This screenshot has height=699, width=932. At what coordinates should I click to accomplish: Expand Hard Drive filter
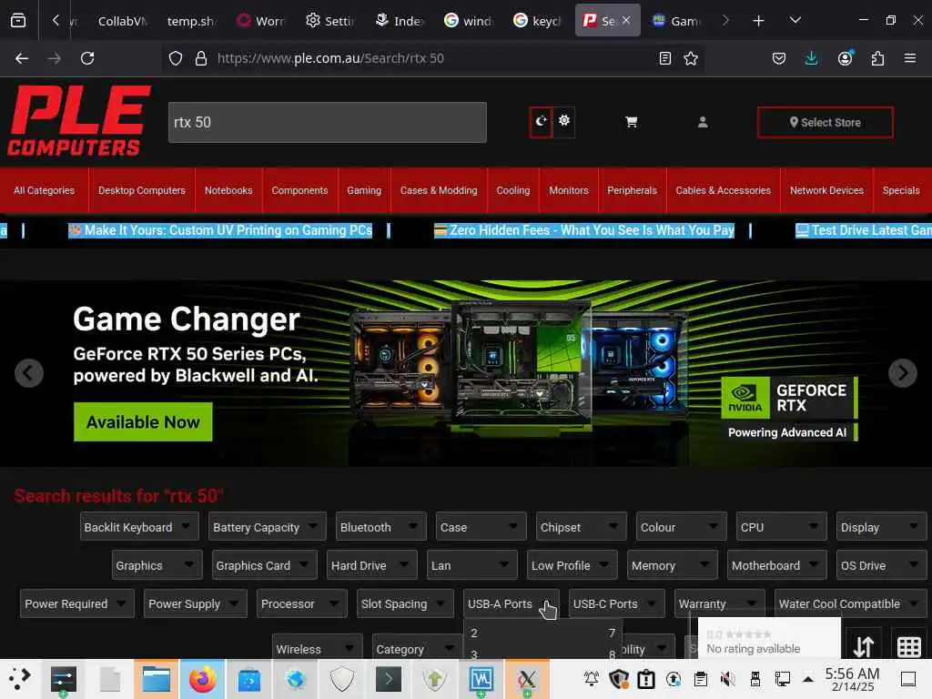pyautogui.click(x=371, y=565)
